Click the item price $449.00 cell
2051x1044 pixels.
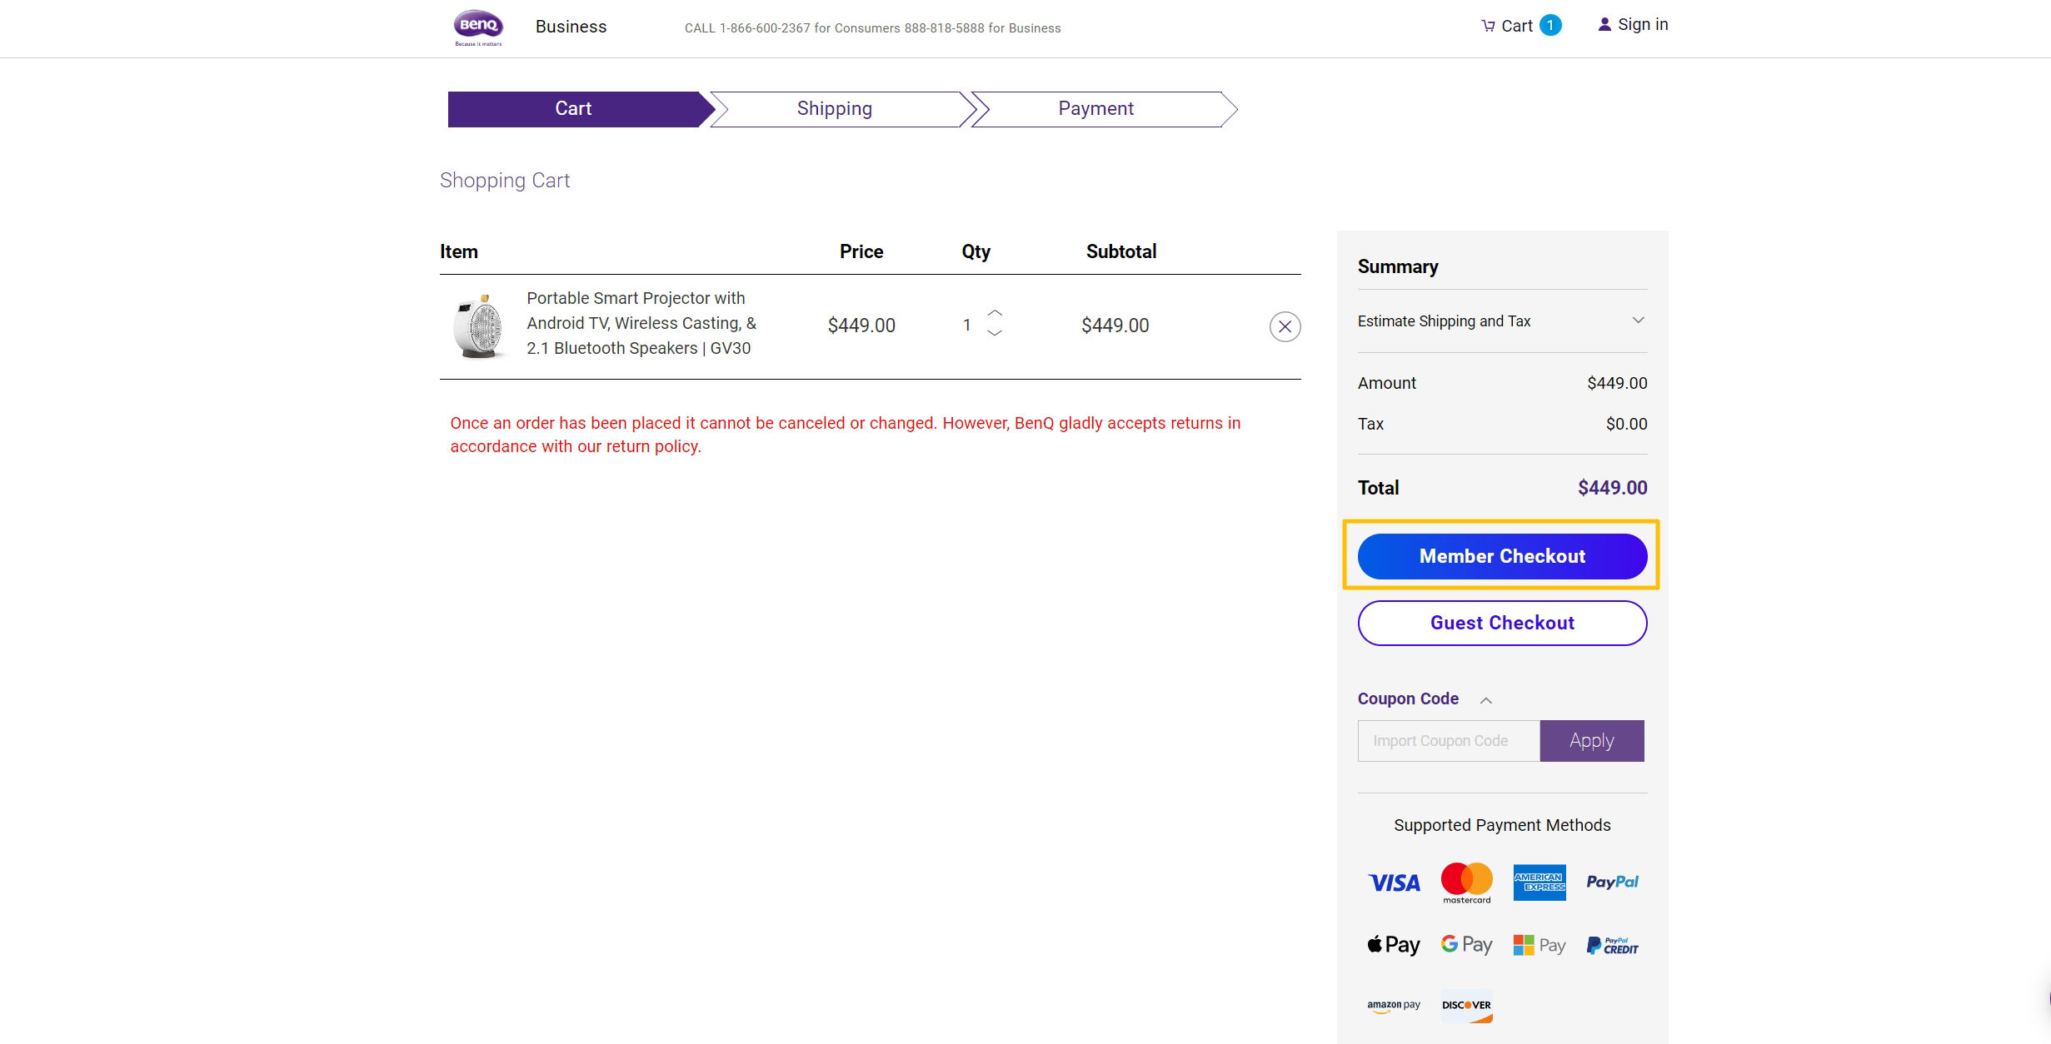pos(861,326)
